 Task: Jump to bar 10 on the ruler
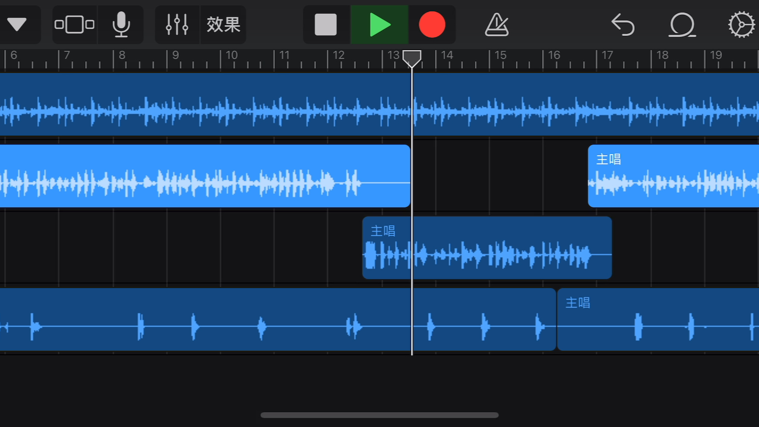point(232,55)
